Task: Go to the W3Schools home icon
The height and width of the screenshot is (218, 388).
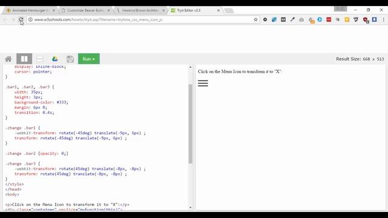Action: pyautogui.click(x=8, y=59)
